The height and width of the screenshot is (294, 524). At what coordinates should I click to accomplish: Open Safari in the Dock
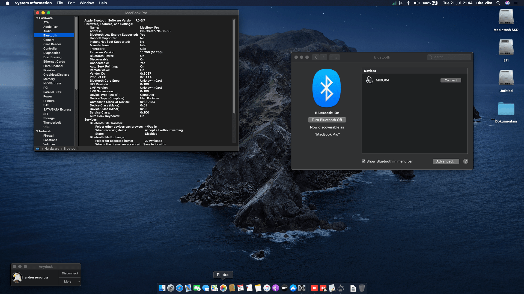pos(180,288)
